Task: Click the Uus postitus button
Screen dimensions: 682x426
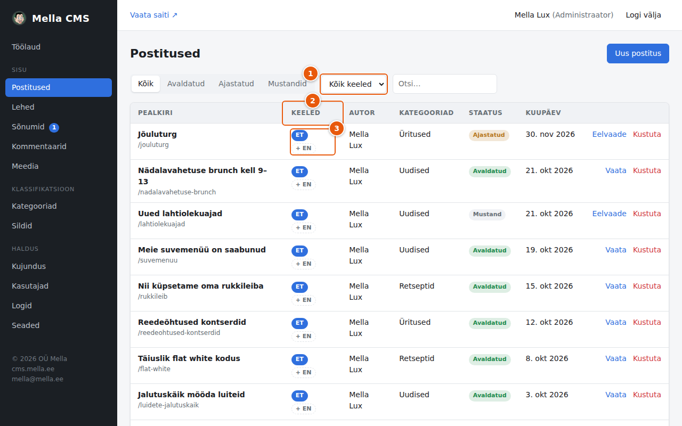Action: [x=638, y=53]
